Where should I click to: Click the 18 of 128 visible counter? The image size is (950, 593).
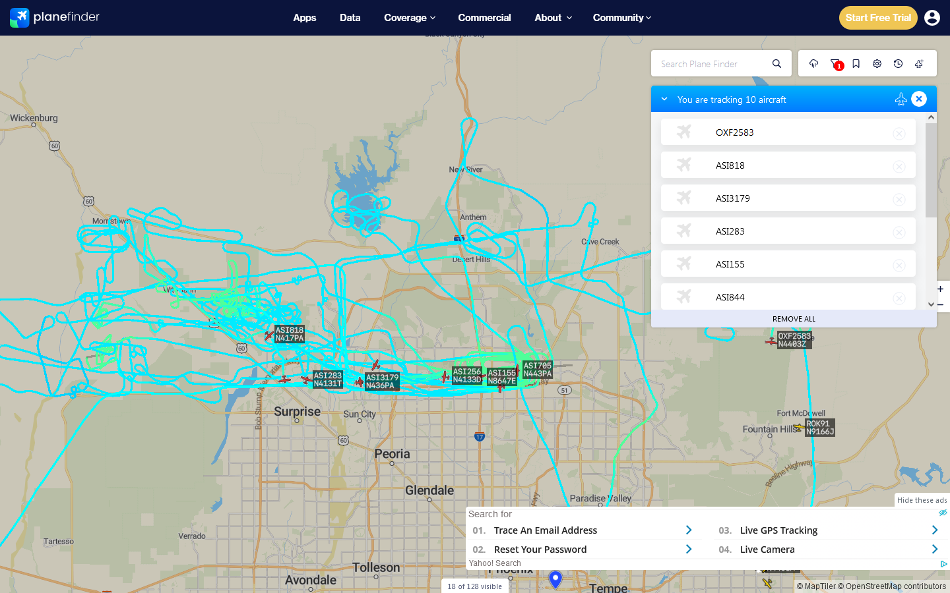click(x=475, y=586)
